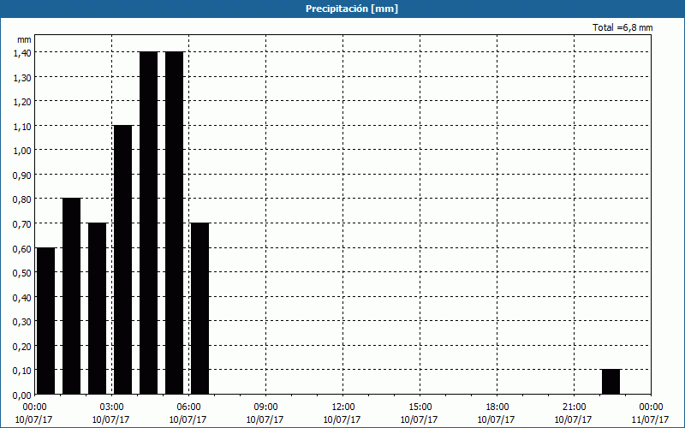Click the 1,40 mm bar right after the 1,10 bar

pos(148,223)
